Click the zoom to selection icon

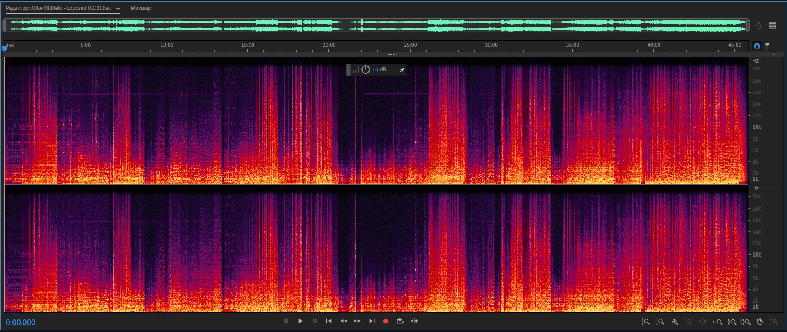pos(746,322)
